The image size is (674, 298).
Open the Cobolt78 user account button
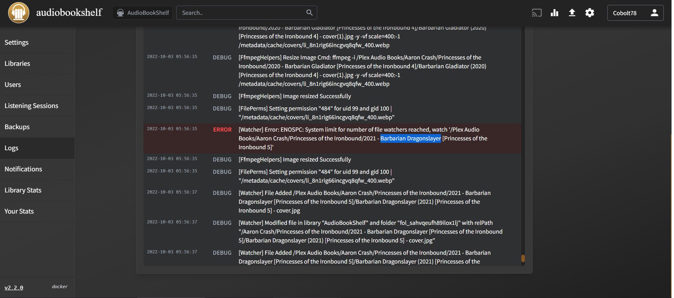click(635, 13)
